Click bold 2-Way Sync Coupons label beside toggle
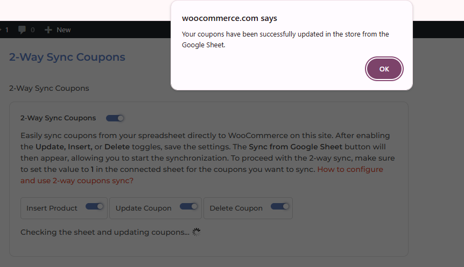This screenshot has width=464, height=267. tap(58, 118)
